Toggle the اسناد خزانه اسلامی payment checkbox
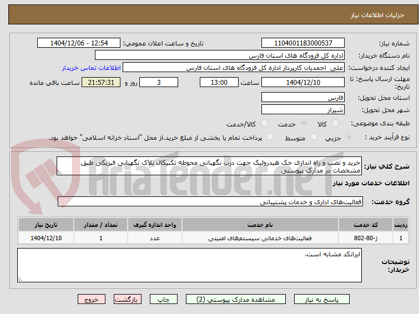This screenshot has height=314, width=419. coord(270,136)
